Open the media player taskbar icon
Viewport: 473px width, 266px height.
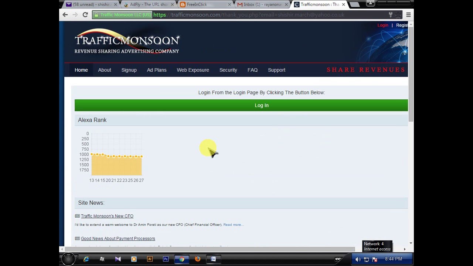tap(134, 259)
